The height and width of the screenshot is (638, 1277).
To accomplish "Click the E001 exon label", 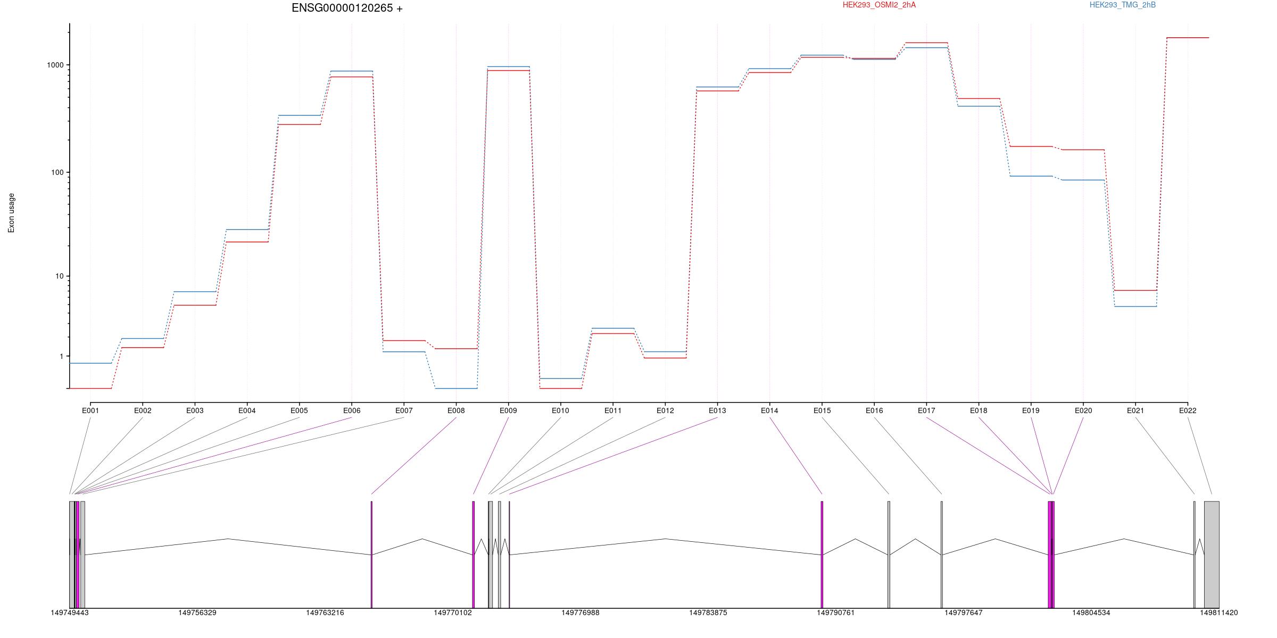I will 90,410.
